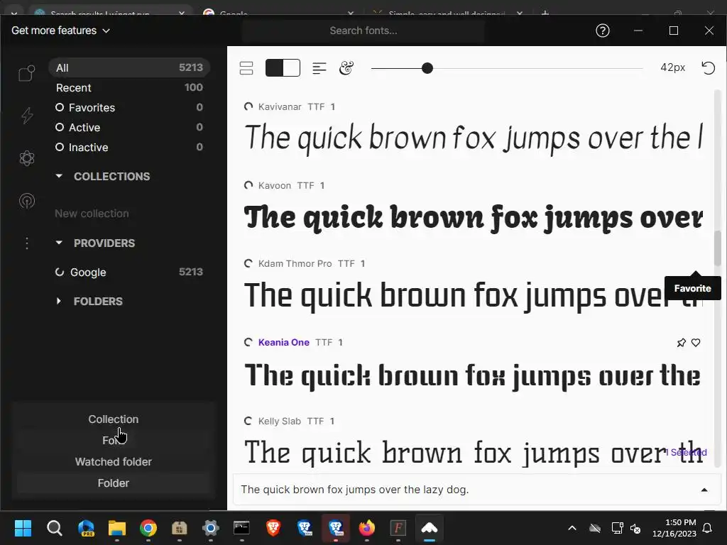Open the add-fonts icon in the left sidebar
The height and width of the screenshot is (545, 727).
point(26,73)
